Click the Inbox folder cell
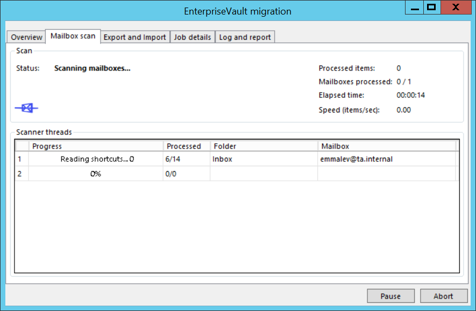The image size is (476, 311). (x=263, y=159)
